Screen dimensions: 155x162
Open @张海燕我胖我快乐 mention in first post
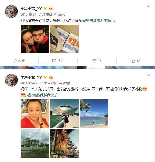pyautogui.click(x=99, y=20)
